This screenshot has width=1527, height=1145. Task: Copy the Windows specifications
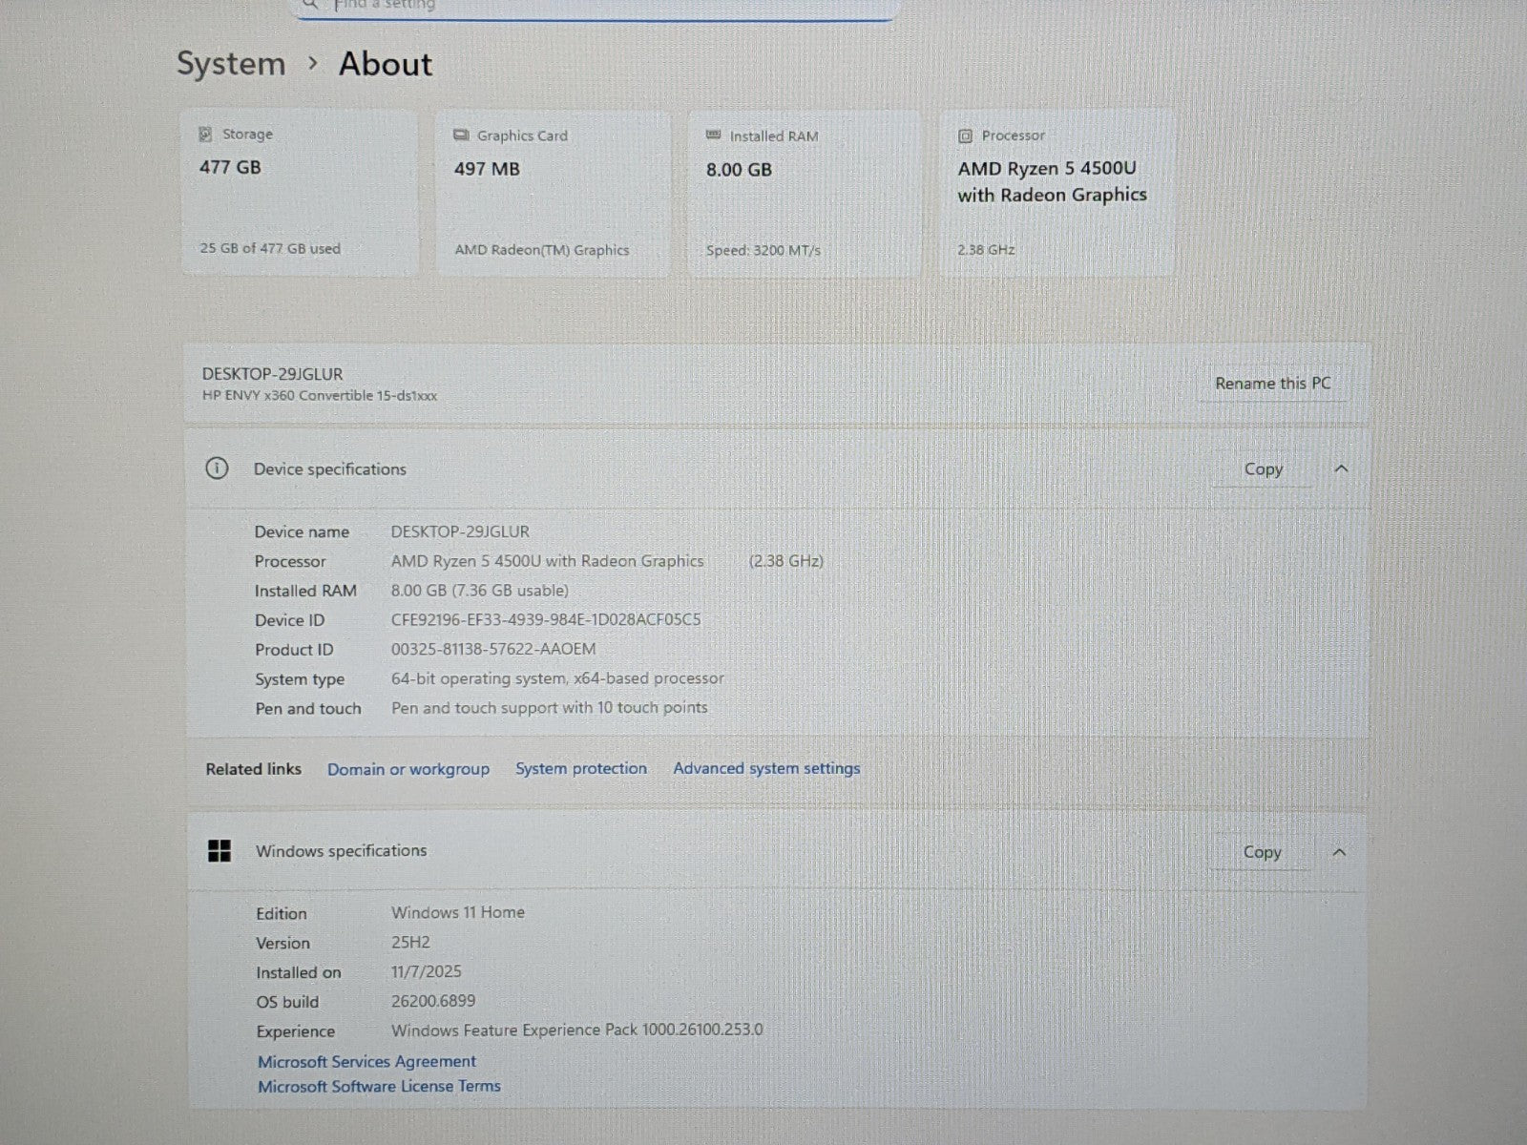(1262, 852)
